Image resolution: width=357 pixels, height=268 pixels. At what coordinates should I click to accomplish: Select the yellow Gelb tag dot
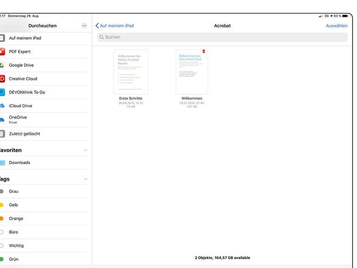[1, 205]
